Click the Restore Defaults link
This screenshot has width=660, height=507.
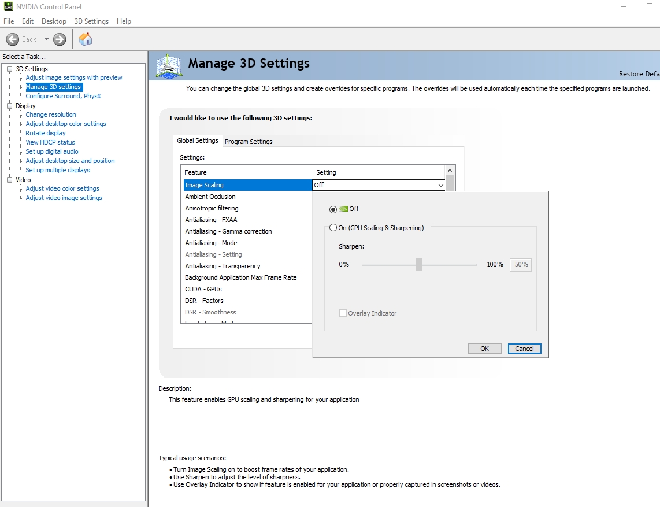[639, 73]
